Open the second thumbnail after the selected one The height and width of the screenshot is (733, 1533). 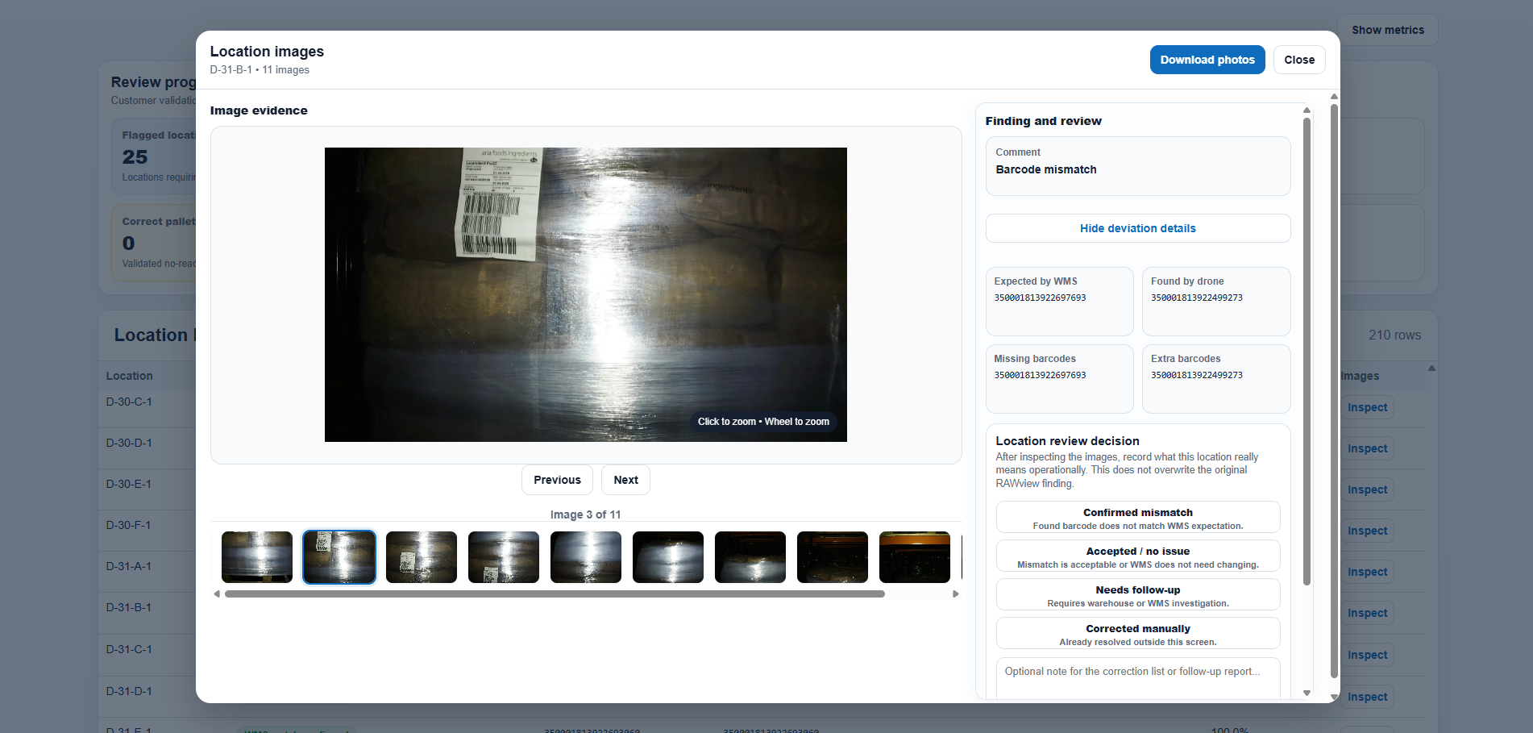[x=504, y=557]
